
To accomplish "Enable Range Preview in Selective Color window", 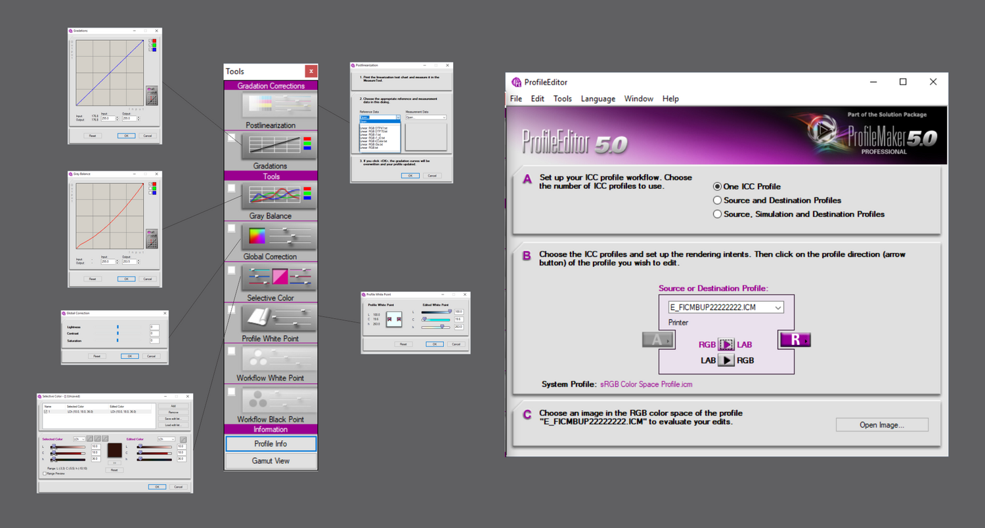I will [45, 474].
